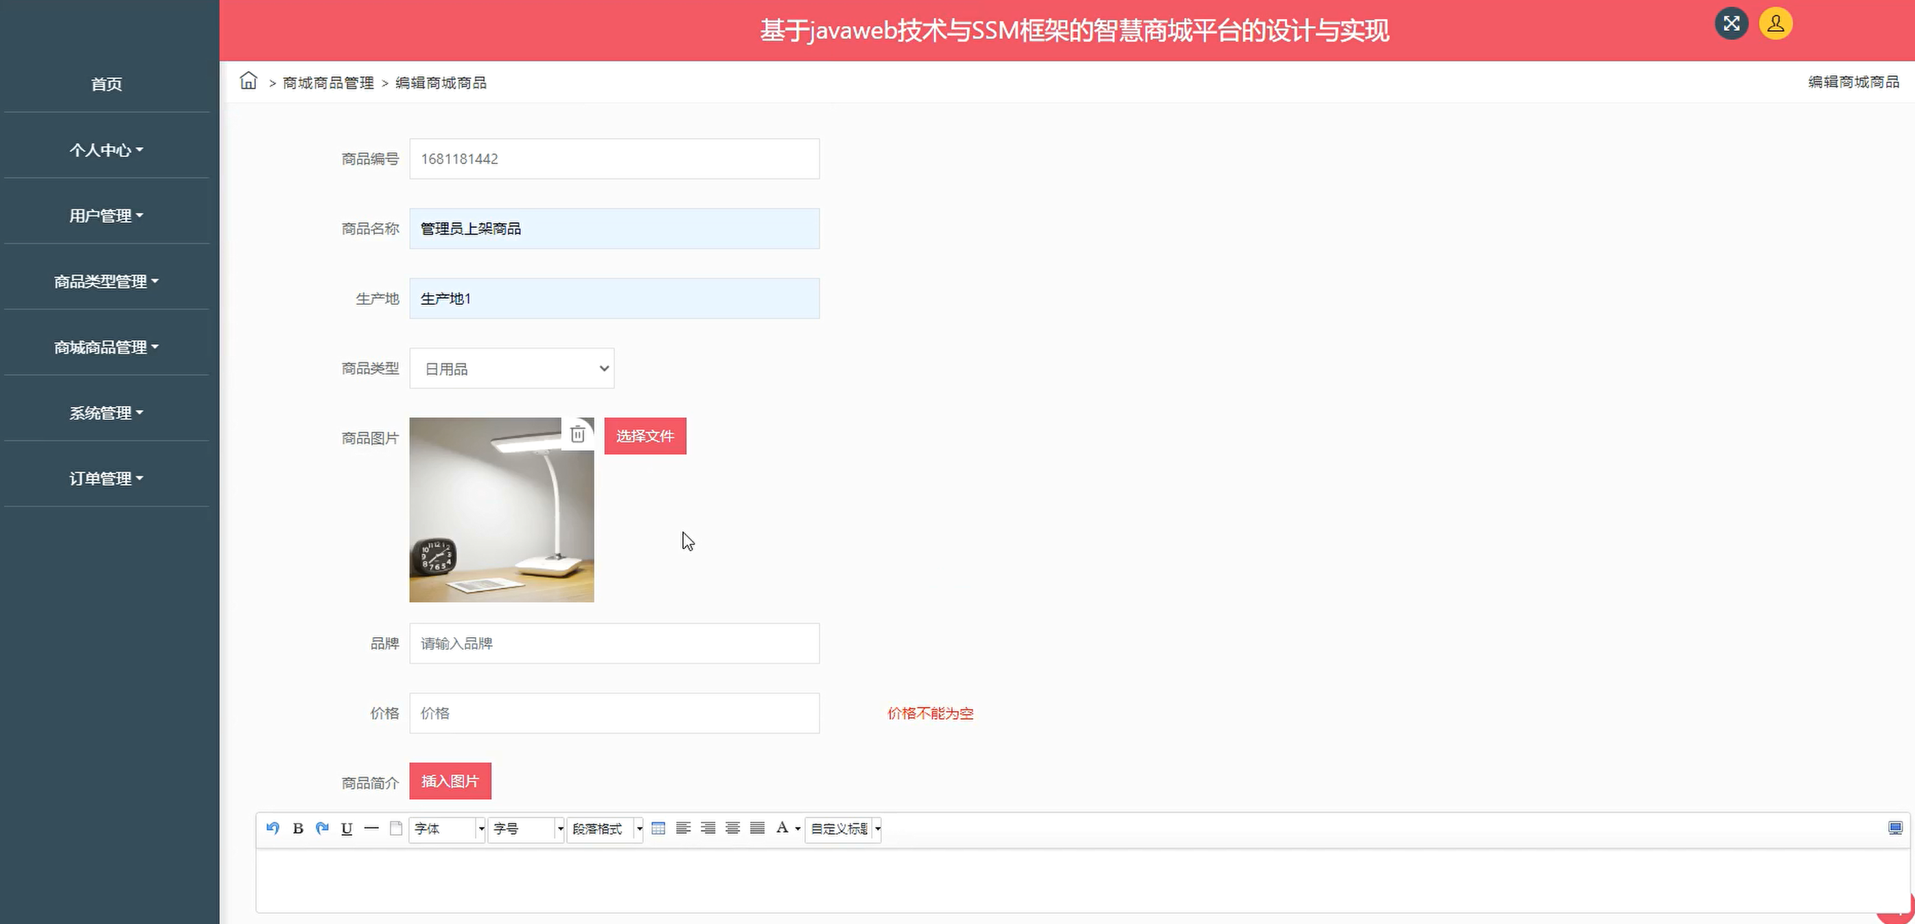Align text right in editor
This screenshot has width=1915, height=924.
tap(708, 828)
